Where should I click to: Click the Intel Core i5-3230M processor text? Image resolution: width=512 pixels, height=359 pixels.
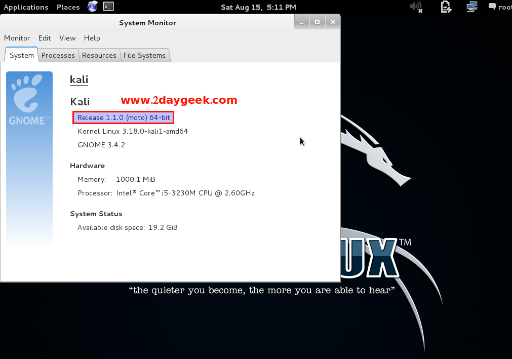185,193
